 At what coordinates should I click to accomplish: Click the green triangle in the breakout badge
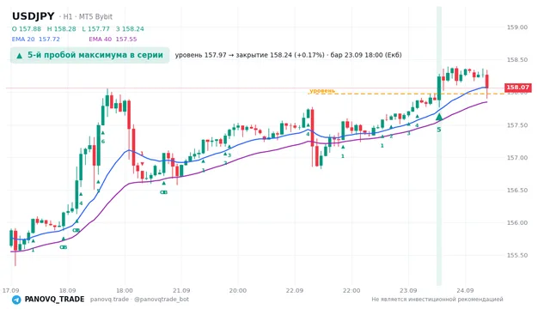20,55
